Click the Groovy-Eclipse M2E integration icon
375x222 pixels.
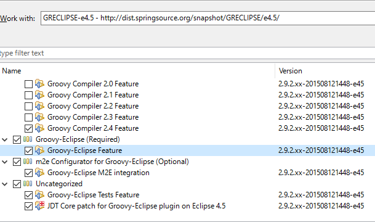(x=39, y=173)
